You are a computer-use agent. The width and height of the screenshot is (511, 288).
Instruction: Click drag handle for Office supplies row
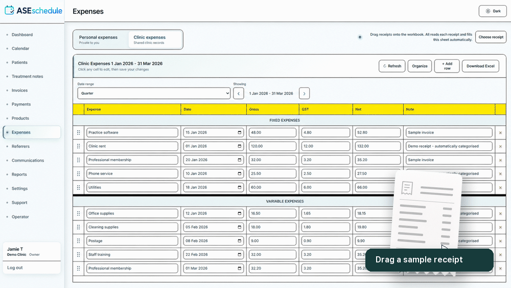[79, 213]
